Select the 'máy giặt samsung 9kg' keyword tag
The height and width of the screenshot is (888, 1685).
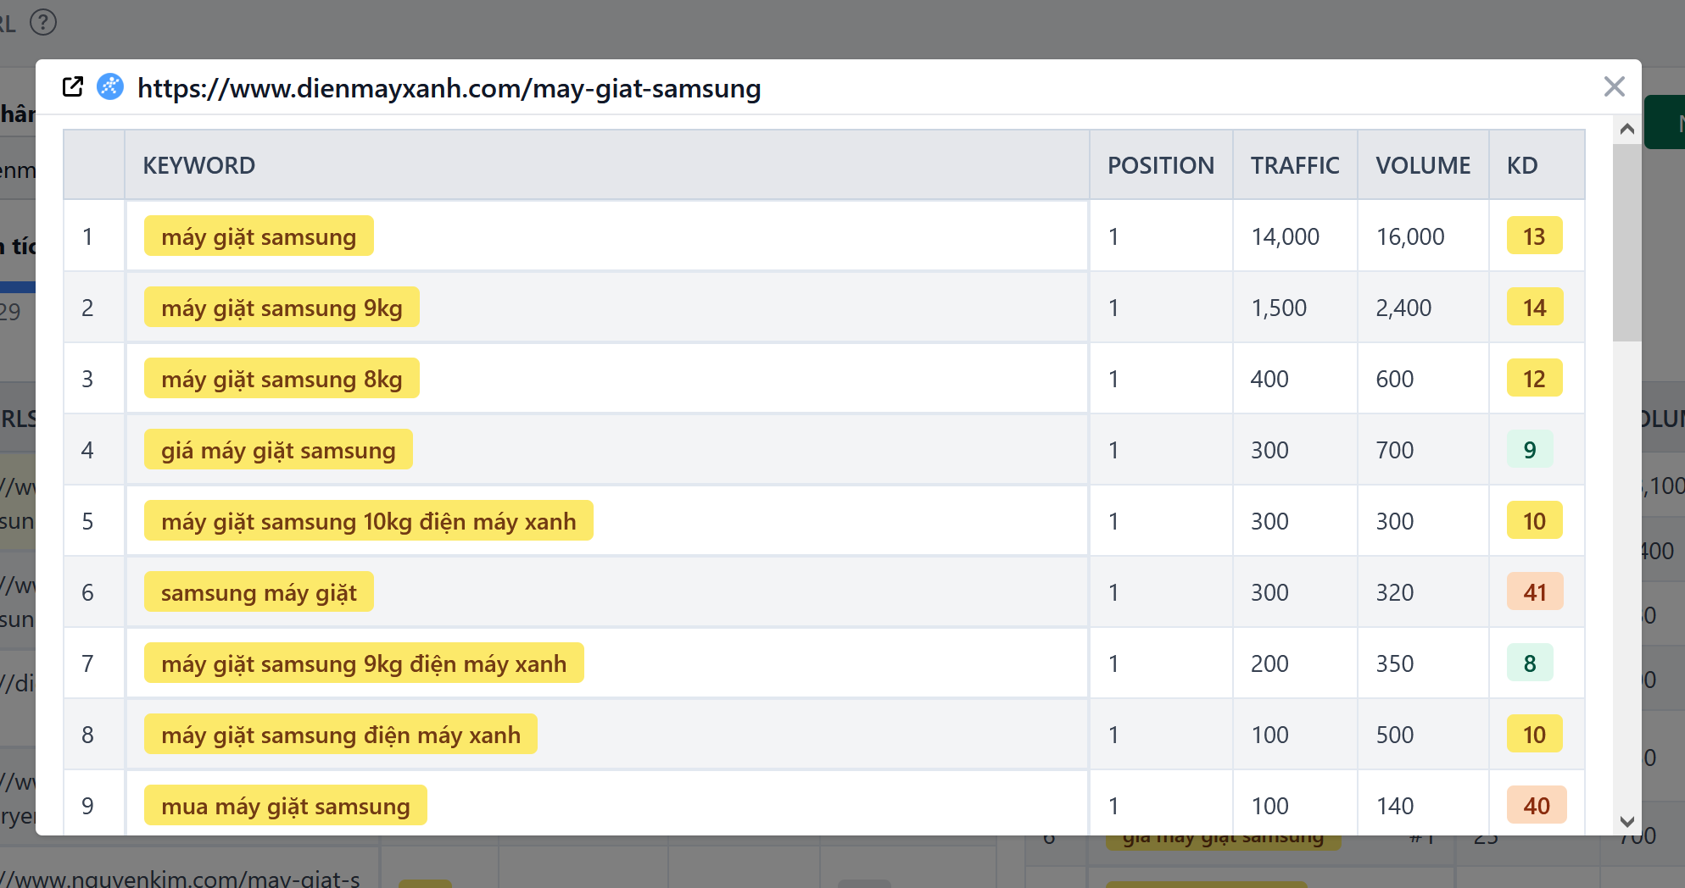click(x=282, y=308)
